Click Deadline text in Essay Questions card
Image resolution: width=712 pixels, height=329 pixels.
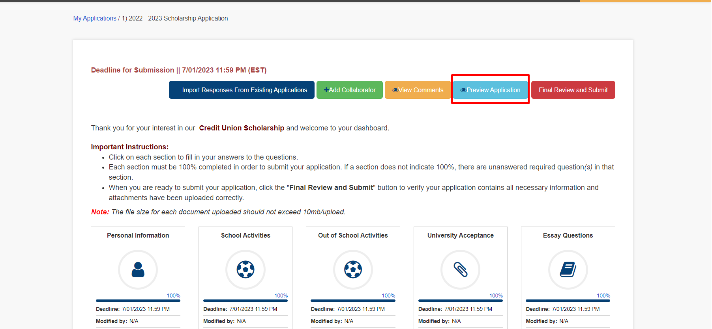(563, 309)
